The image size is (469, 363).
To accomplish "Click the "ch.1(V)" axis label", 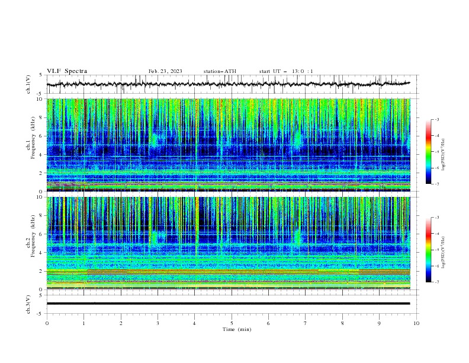I will point(28,84).
